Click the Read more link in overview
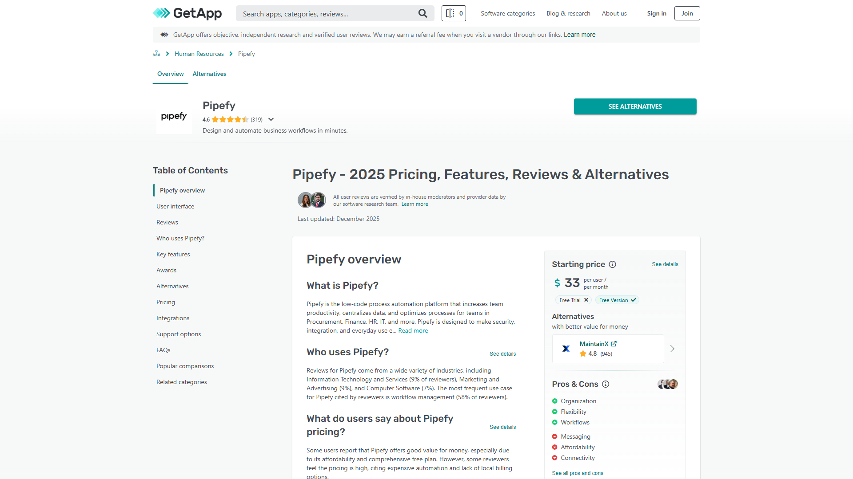Screen dimensions: 853x479 pyautogui.click(x=413, y=330)
